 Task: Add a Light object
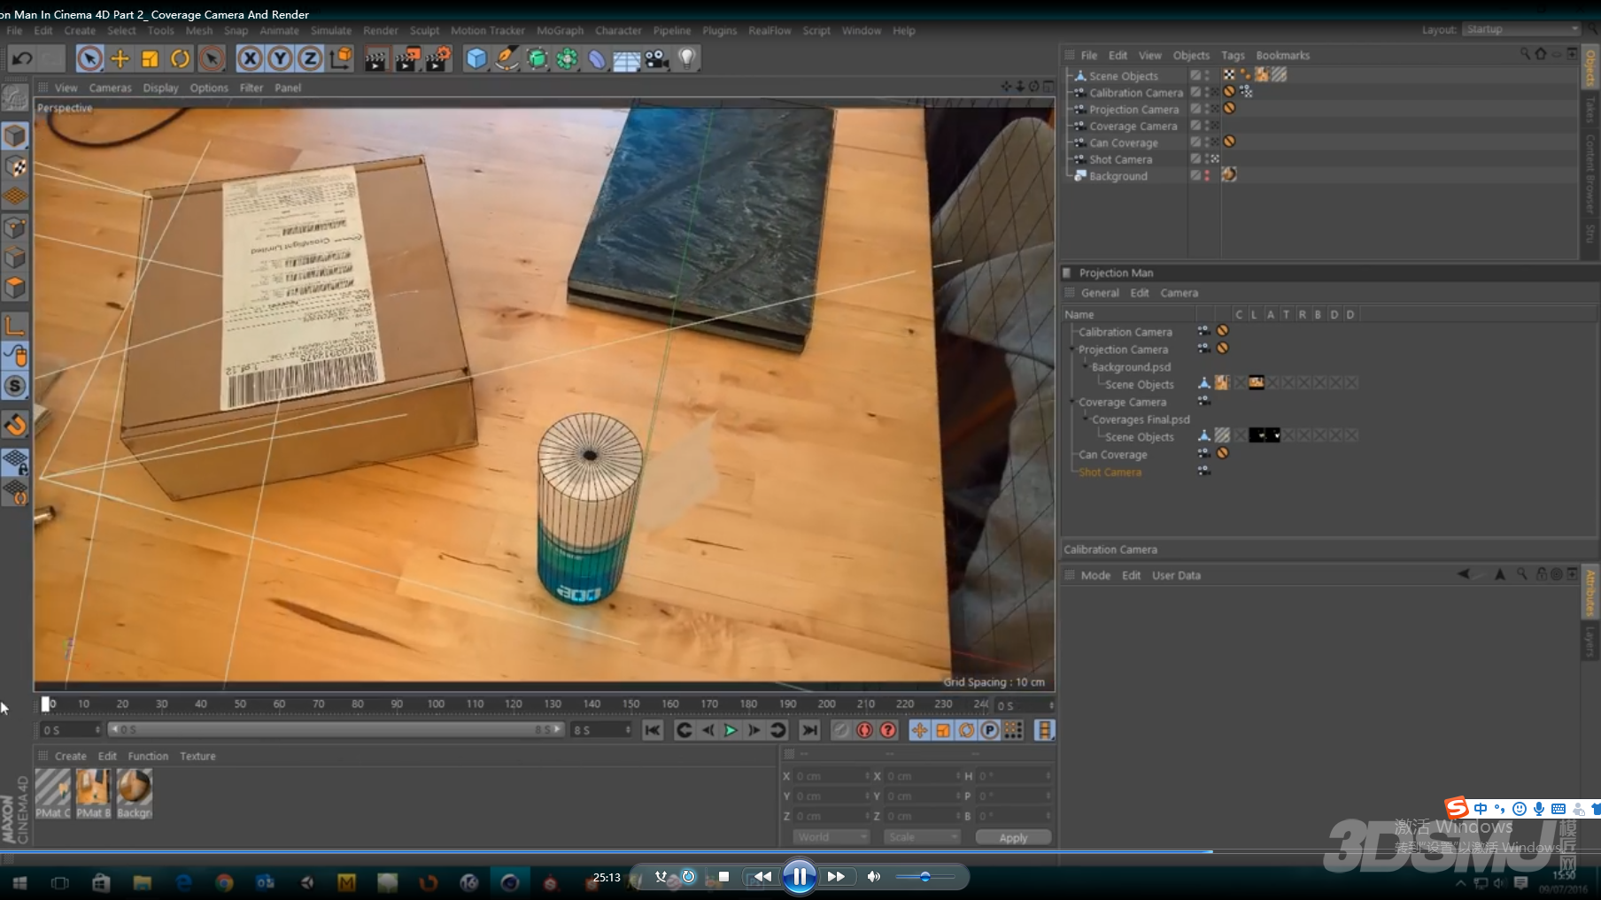(687, 58)
